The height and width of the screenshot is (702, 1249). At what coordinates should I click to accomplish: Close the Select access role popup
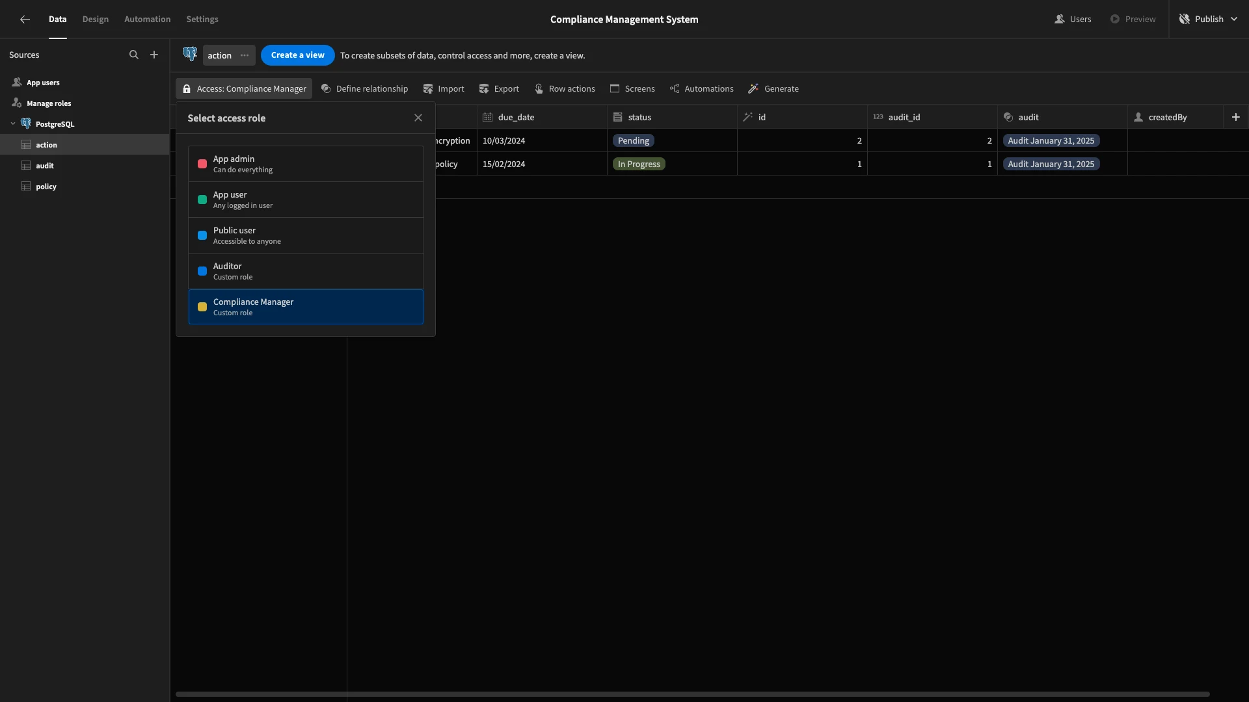(418, 118)
